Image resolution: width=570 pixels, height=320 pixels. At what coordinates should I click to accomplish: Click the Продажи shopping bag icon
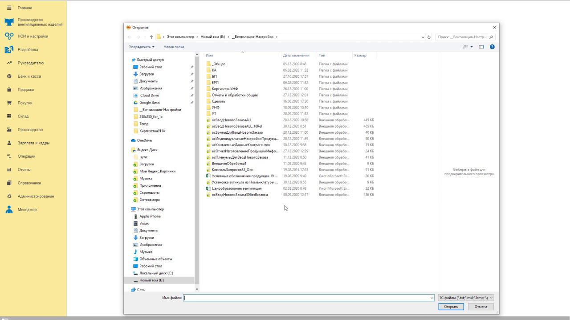(x=9, y=90)
